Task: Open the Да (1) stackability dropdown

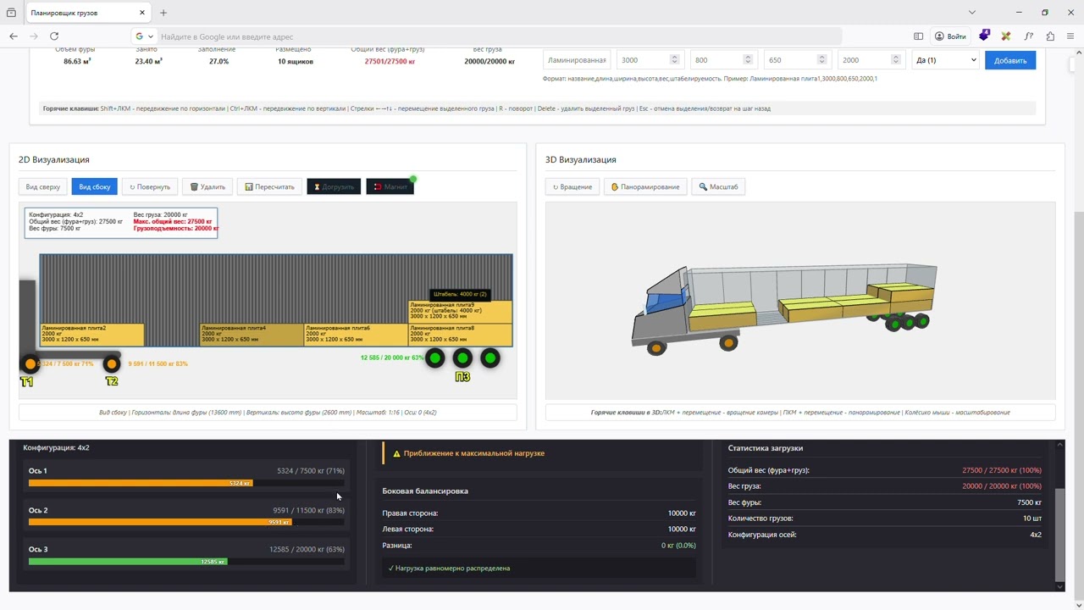Action: 945,60
